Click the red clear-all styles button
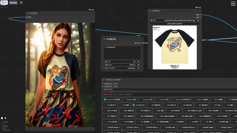The image size is (237, 133). click(106, 94)
